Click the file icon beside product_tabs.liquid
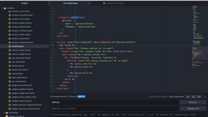Viewport: 208px width, 117px height. [9, 38]
